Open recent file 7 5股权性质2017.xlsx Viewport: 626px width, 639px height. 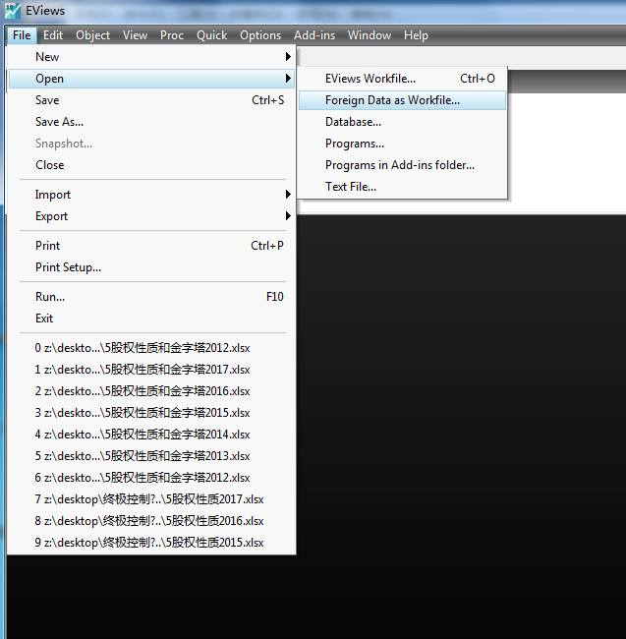(x=151, y=499)
